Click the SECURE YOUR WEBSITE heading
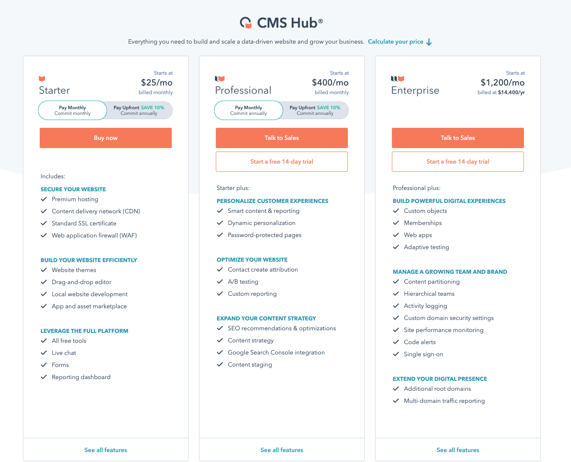Image resolution: width=571 pixels, height=462 pixels. coord(73,189)
